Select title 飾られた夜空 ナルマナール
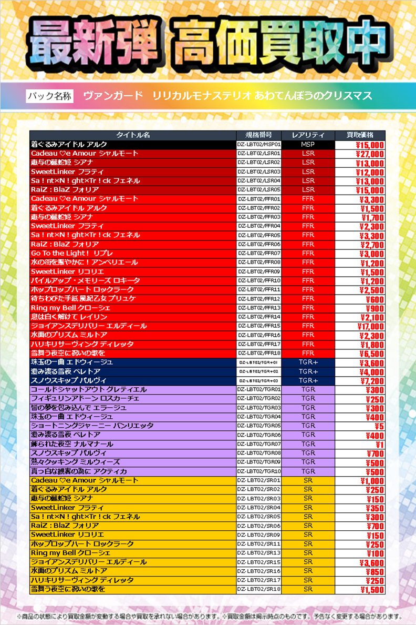The height and width of the screenshot is (625, 416). click(x=72, y=444)
